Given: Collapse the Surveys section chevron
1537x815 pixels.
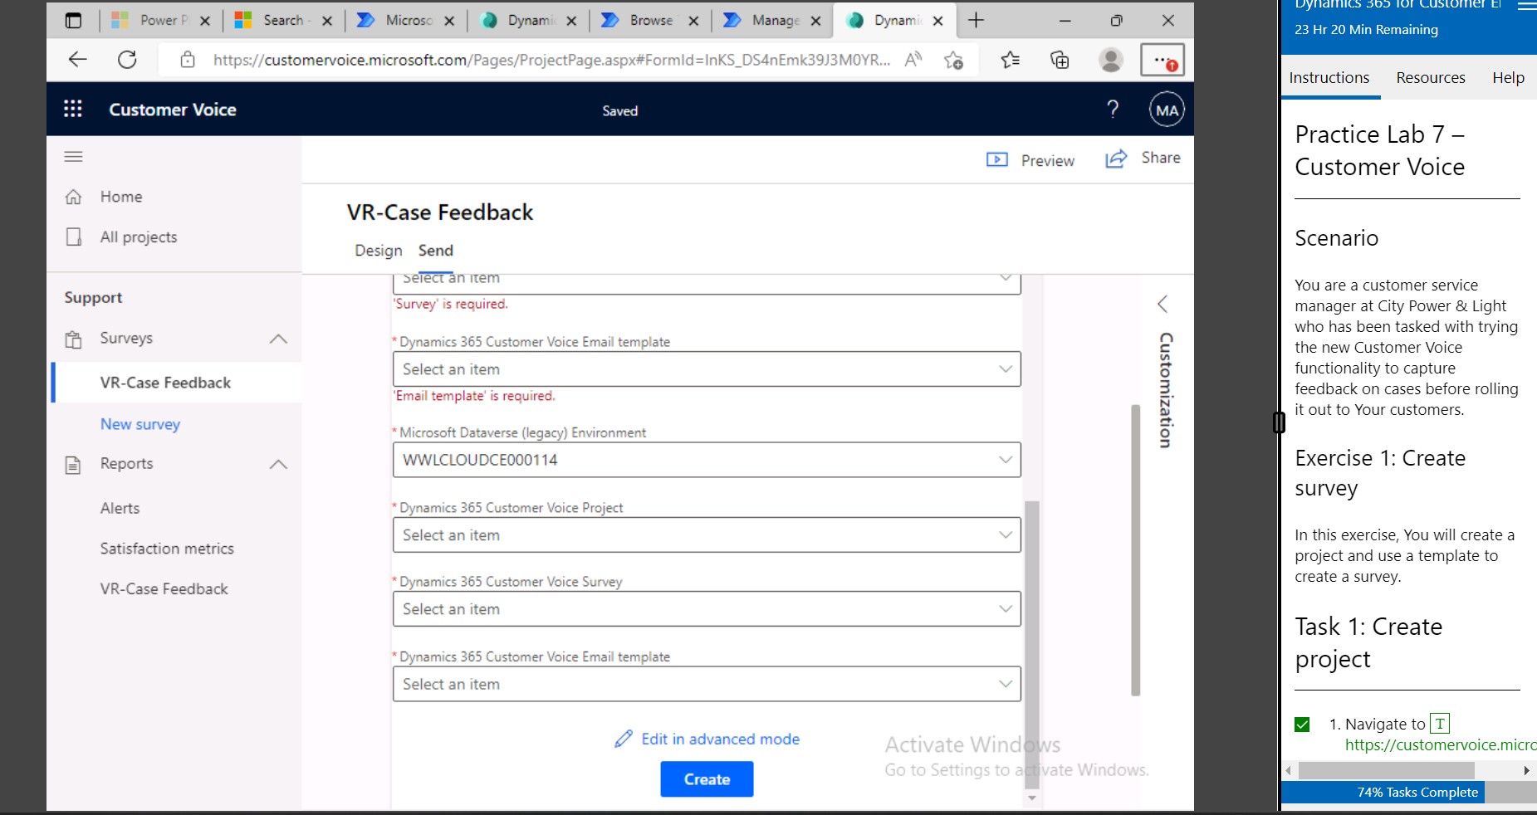Looking at the screenshot, I should [278, 339].
